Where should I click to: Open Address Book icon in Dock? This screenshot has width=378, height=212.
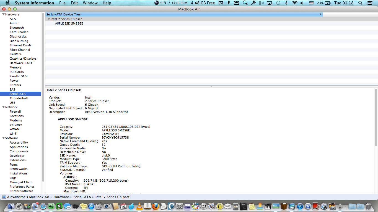tap(115, 206)
